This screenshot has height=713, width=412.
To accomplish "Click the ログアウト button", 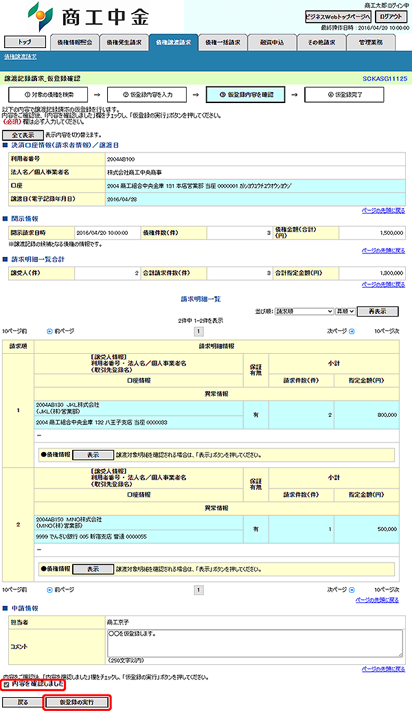I will [391, 16].
